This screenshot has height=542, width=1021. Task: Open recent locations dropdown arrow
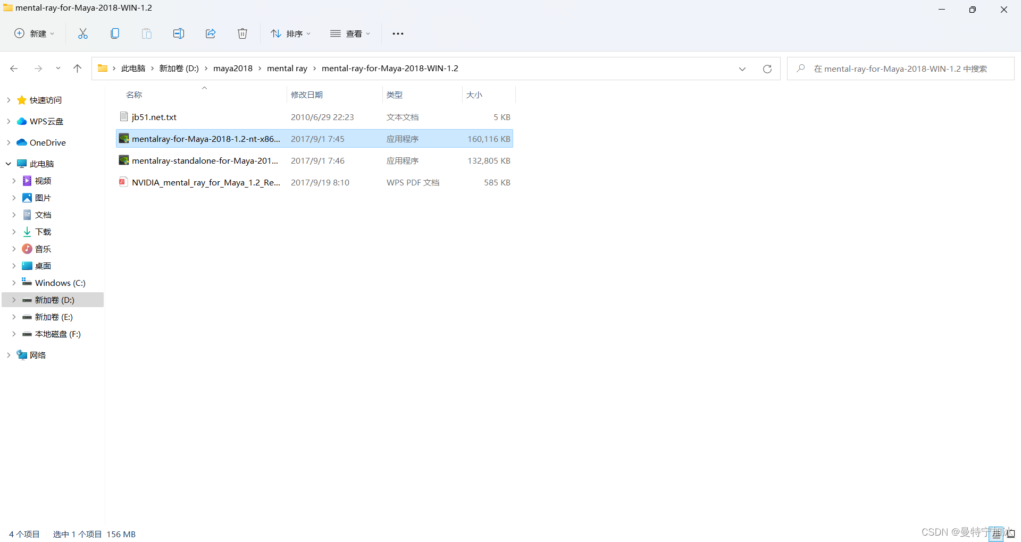point(58,69)
